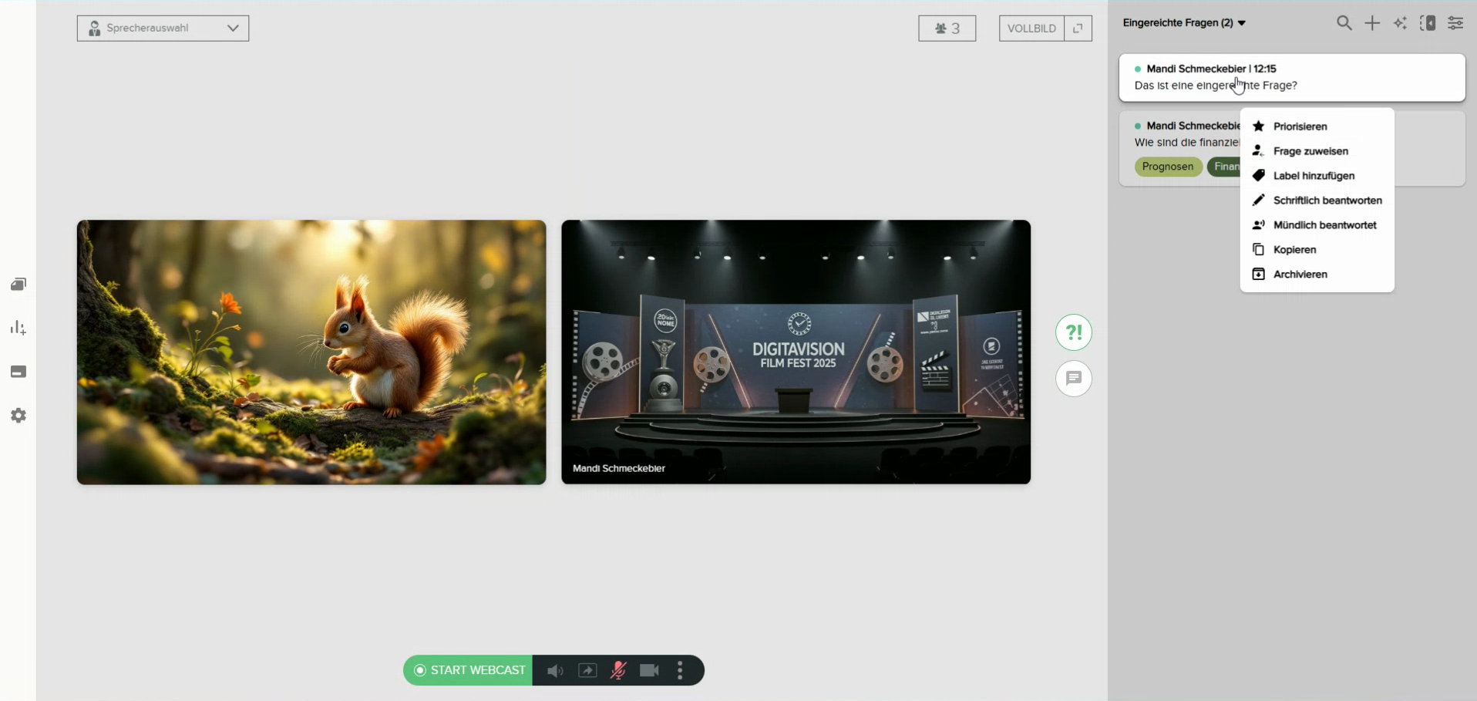
Task: Select Archivieren in the context menu
Action: point(1300,275)
